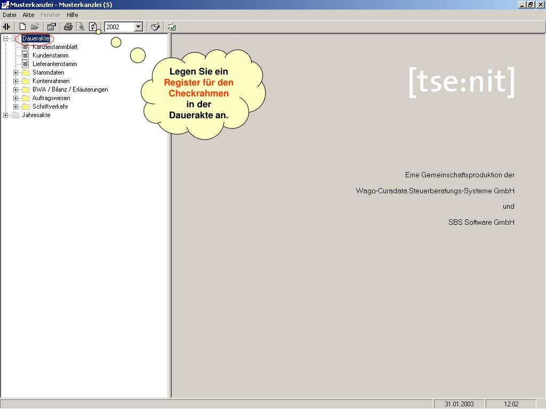Open the year 2002 dropdown
Image resolution: width=546 pixels, height=409 pixels.
[139, 27]
